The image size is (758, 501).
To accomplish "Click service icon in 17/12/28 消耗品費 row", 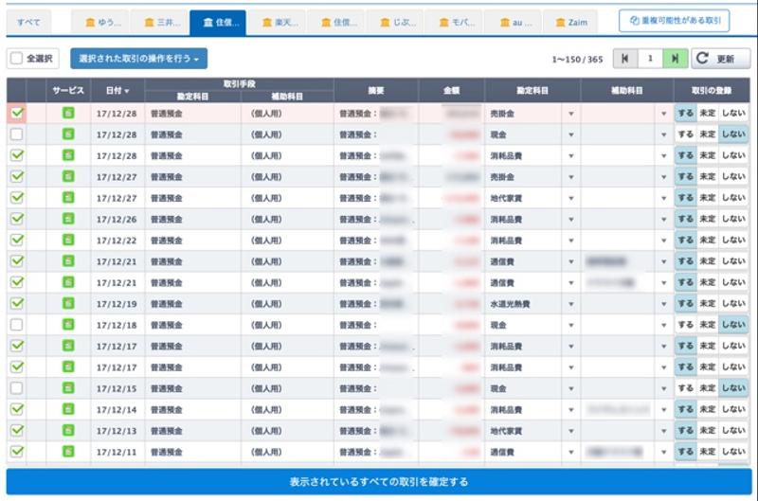I will [68, 155].
